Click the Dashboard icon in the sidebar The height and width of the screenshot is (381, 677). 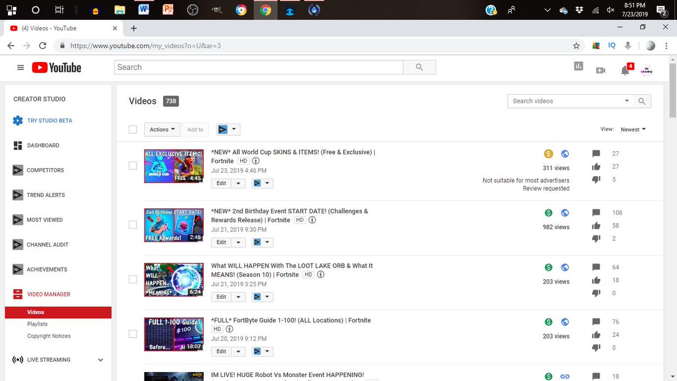(x=17, y=146)
